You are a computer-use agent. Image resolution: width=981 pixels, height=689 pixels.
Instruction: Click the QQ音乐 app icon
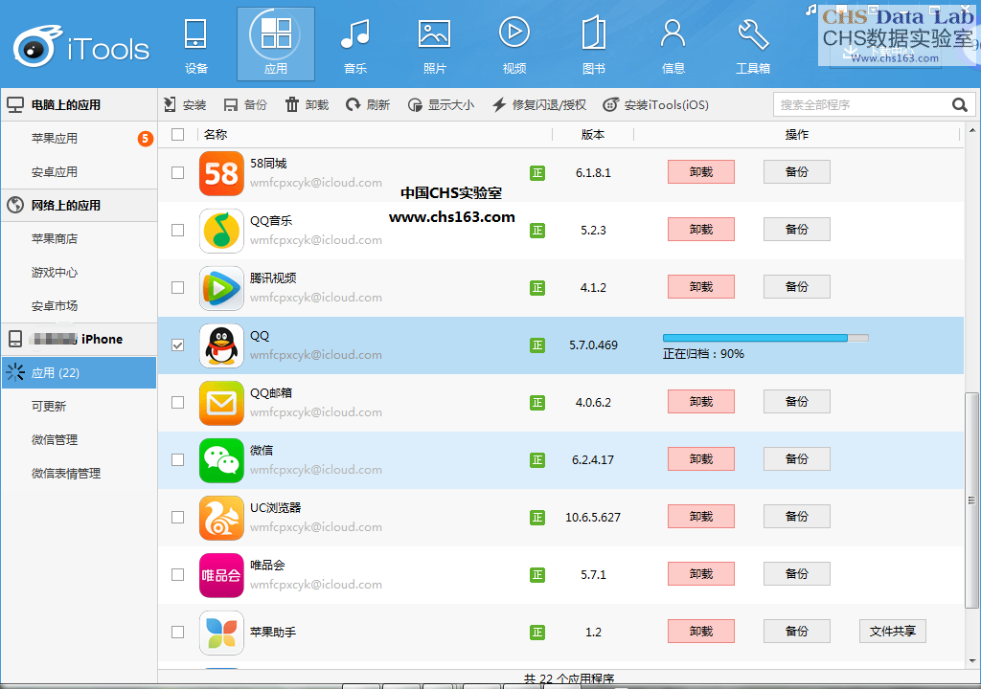click(x=221, y=231)
